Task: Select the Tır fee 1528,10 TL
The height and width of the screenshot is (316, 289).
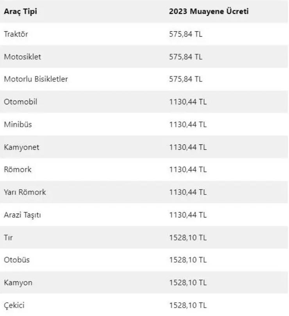Action: [188, 237]
